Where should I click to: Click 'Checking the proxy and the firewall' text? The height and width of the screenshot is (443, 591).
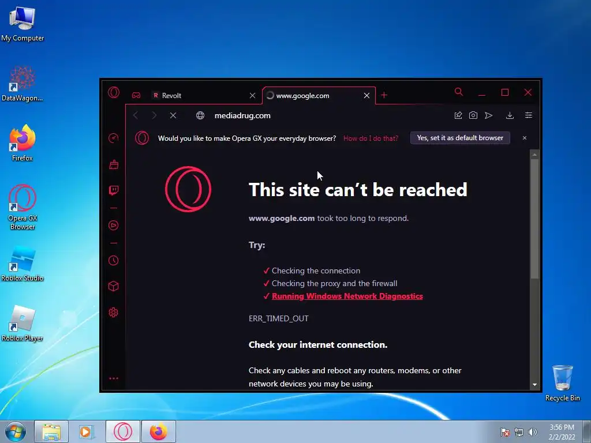point(334,283)
